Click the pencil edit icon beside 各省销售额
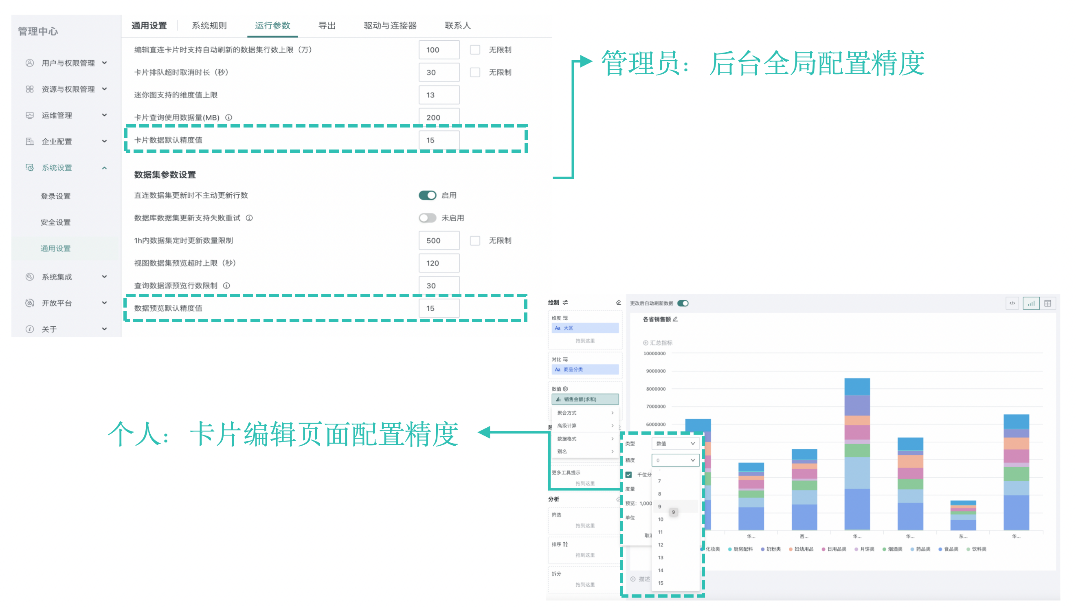The image size is (1076, 607). [675, 319]
